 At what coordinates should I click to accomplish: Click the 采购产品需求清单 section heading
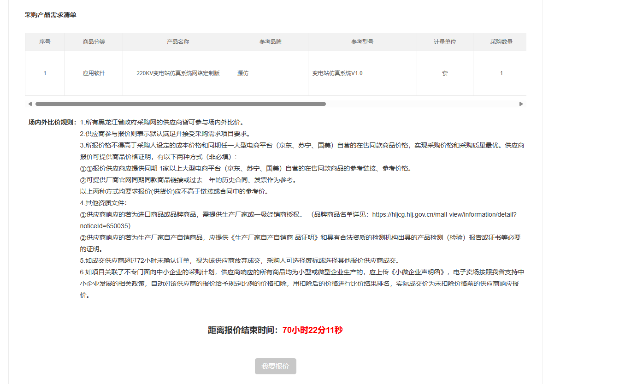[x=50, y=15]
